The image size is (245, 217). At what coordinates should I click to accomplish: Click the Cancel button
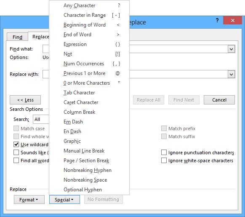pyautogui.click(x=219, y=100)
